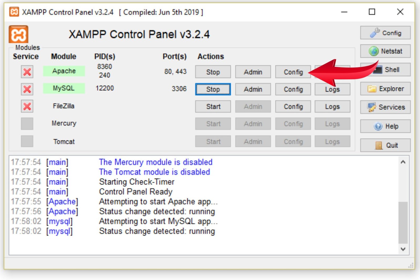The image size is (420, 280).
Task: Toggle FileZilla service install checkbox
Action: point(27,106)
